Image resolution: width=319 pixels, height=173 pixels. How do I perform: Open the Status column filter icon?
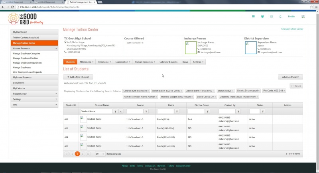click(263, 111)
